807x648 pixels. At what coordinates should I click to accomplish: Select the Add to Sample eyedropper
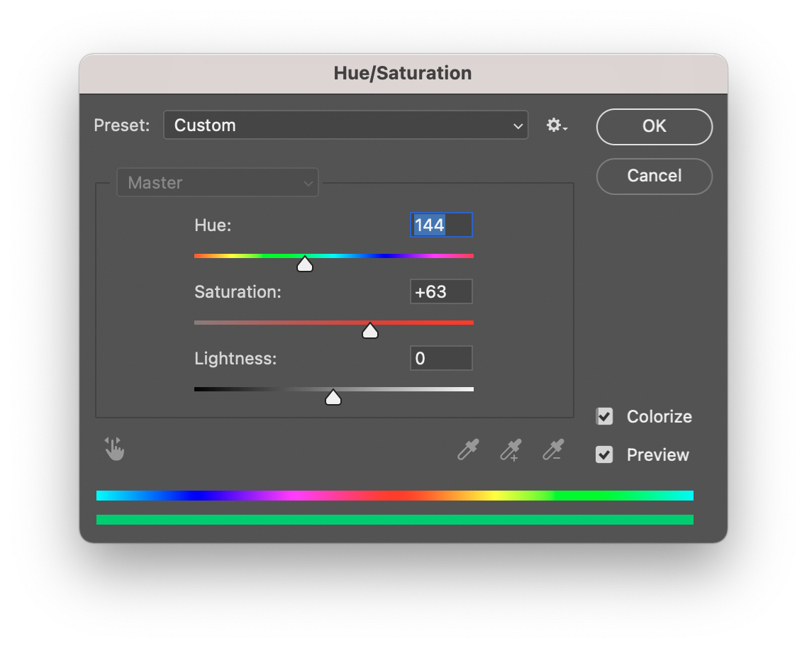click(511, 449)
